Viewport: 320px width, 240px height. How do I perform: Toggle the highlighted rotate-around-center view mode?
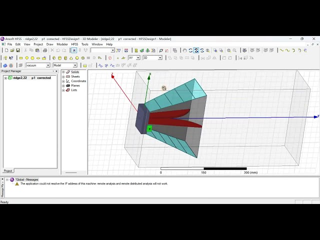196,50
